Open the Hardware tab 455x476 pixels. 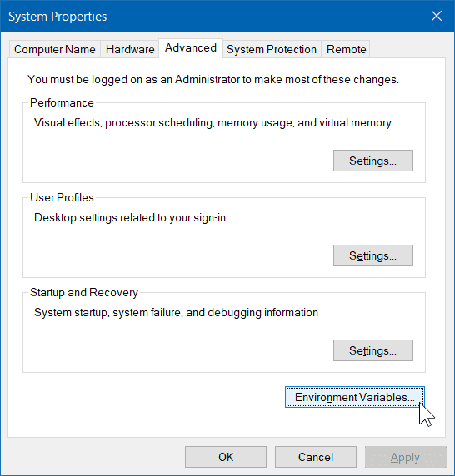tap(130, 49)
